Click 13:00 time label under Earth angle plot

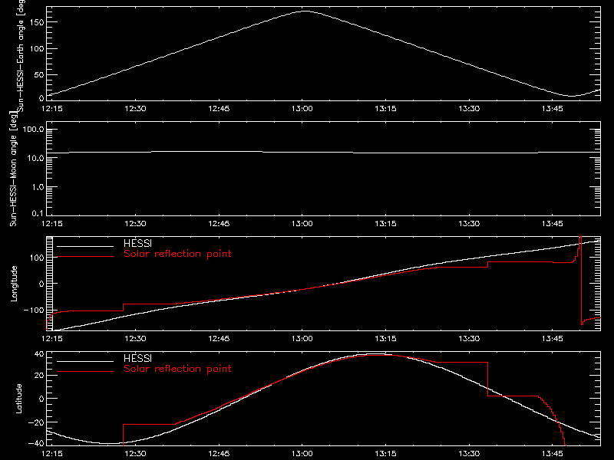pyautogui.click(x=302, y=108)
